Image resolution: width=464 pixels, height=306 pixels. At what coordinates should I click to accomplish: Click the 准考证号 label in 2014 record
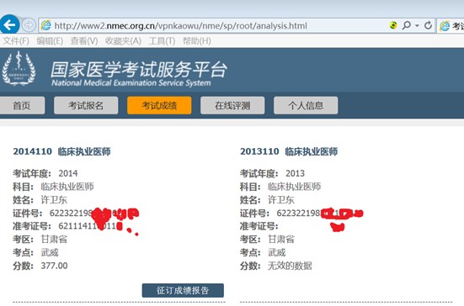pos(32,226)
